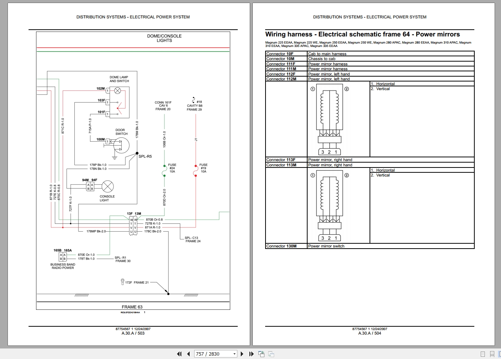Click the Door Switch component
This screenshot has height=359, width=501.
point(121,145)
